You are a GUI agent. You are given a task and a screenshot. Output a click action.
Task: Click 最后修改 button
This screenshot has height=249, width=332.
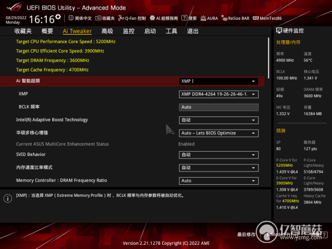(246, 235)
